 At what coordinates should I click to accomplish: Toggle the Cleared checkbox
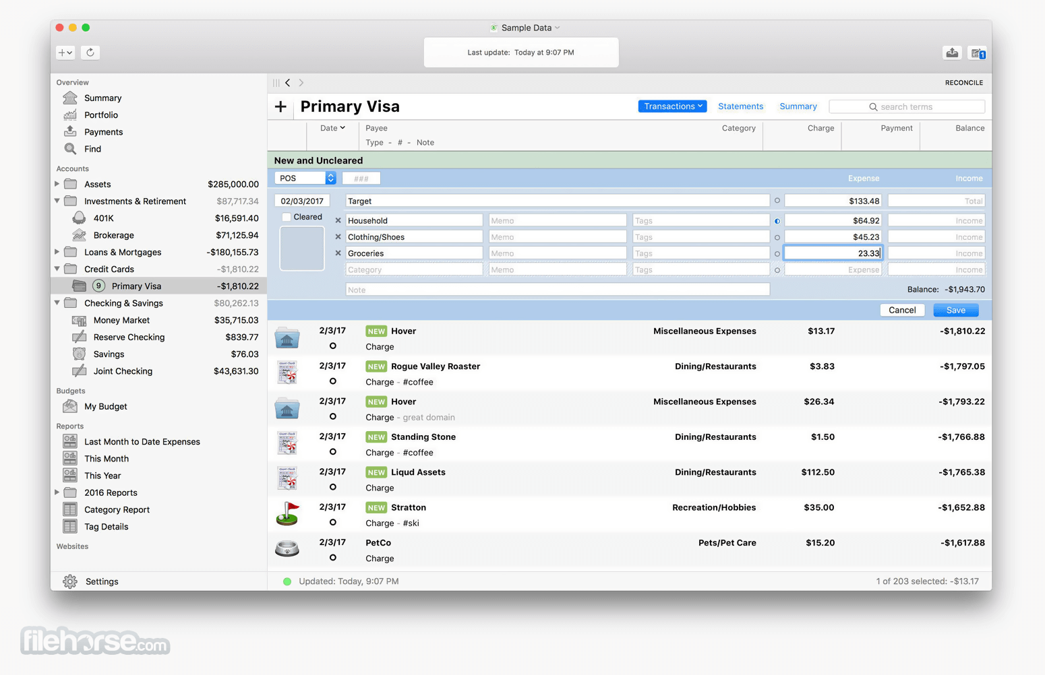point(287,217)
